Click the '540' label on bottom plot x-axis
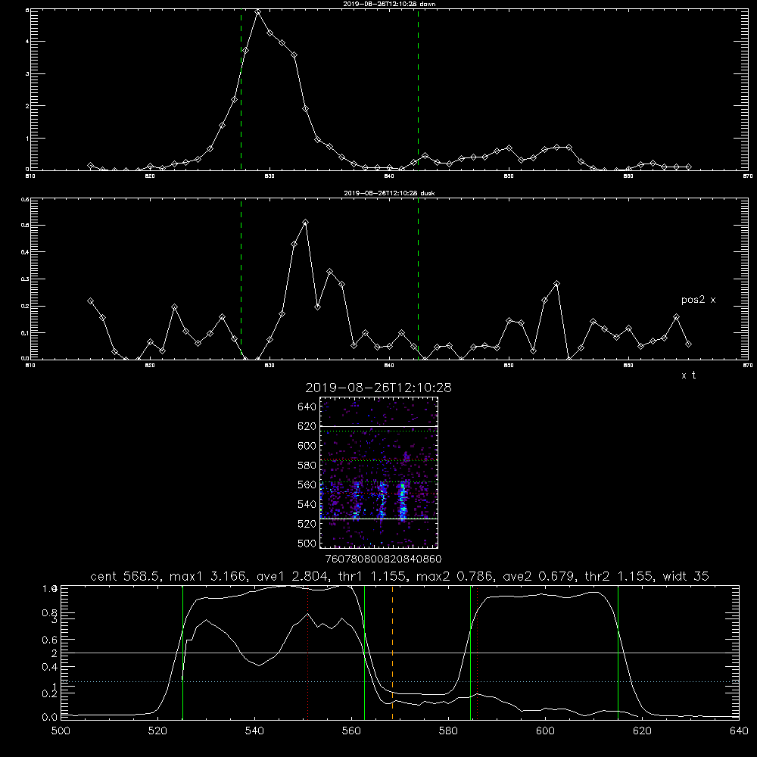The height and width of the screenshot is (757, 757). click(x=254, y=731)
